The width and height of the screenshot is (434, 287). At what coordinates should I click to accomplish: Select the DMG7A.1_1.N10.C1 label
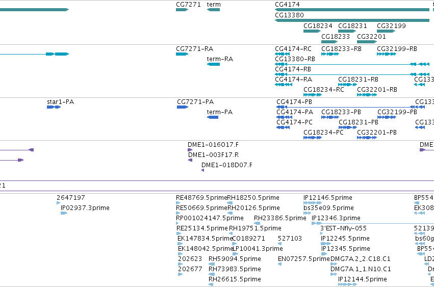click(361, 270)
